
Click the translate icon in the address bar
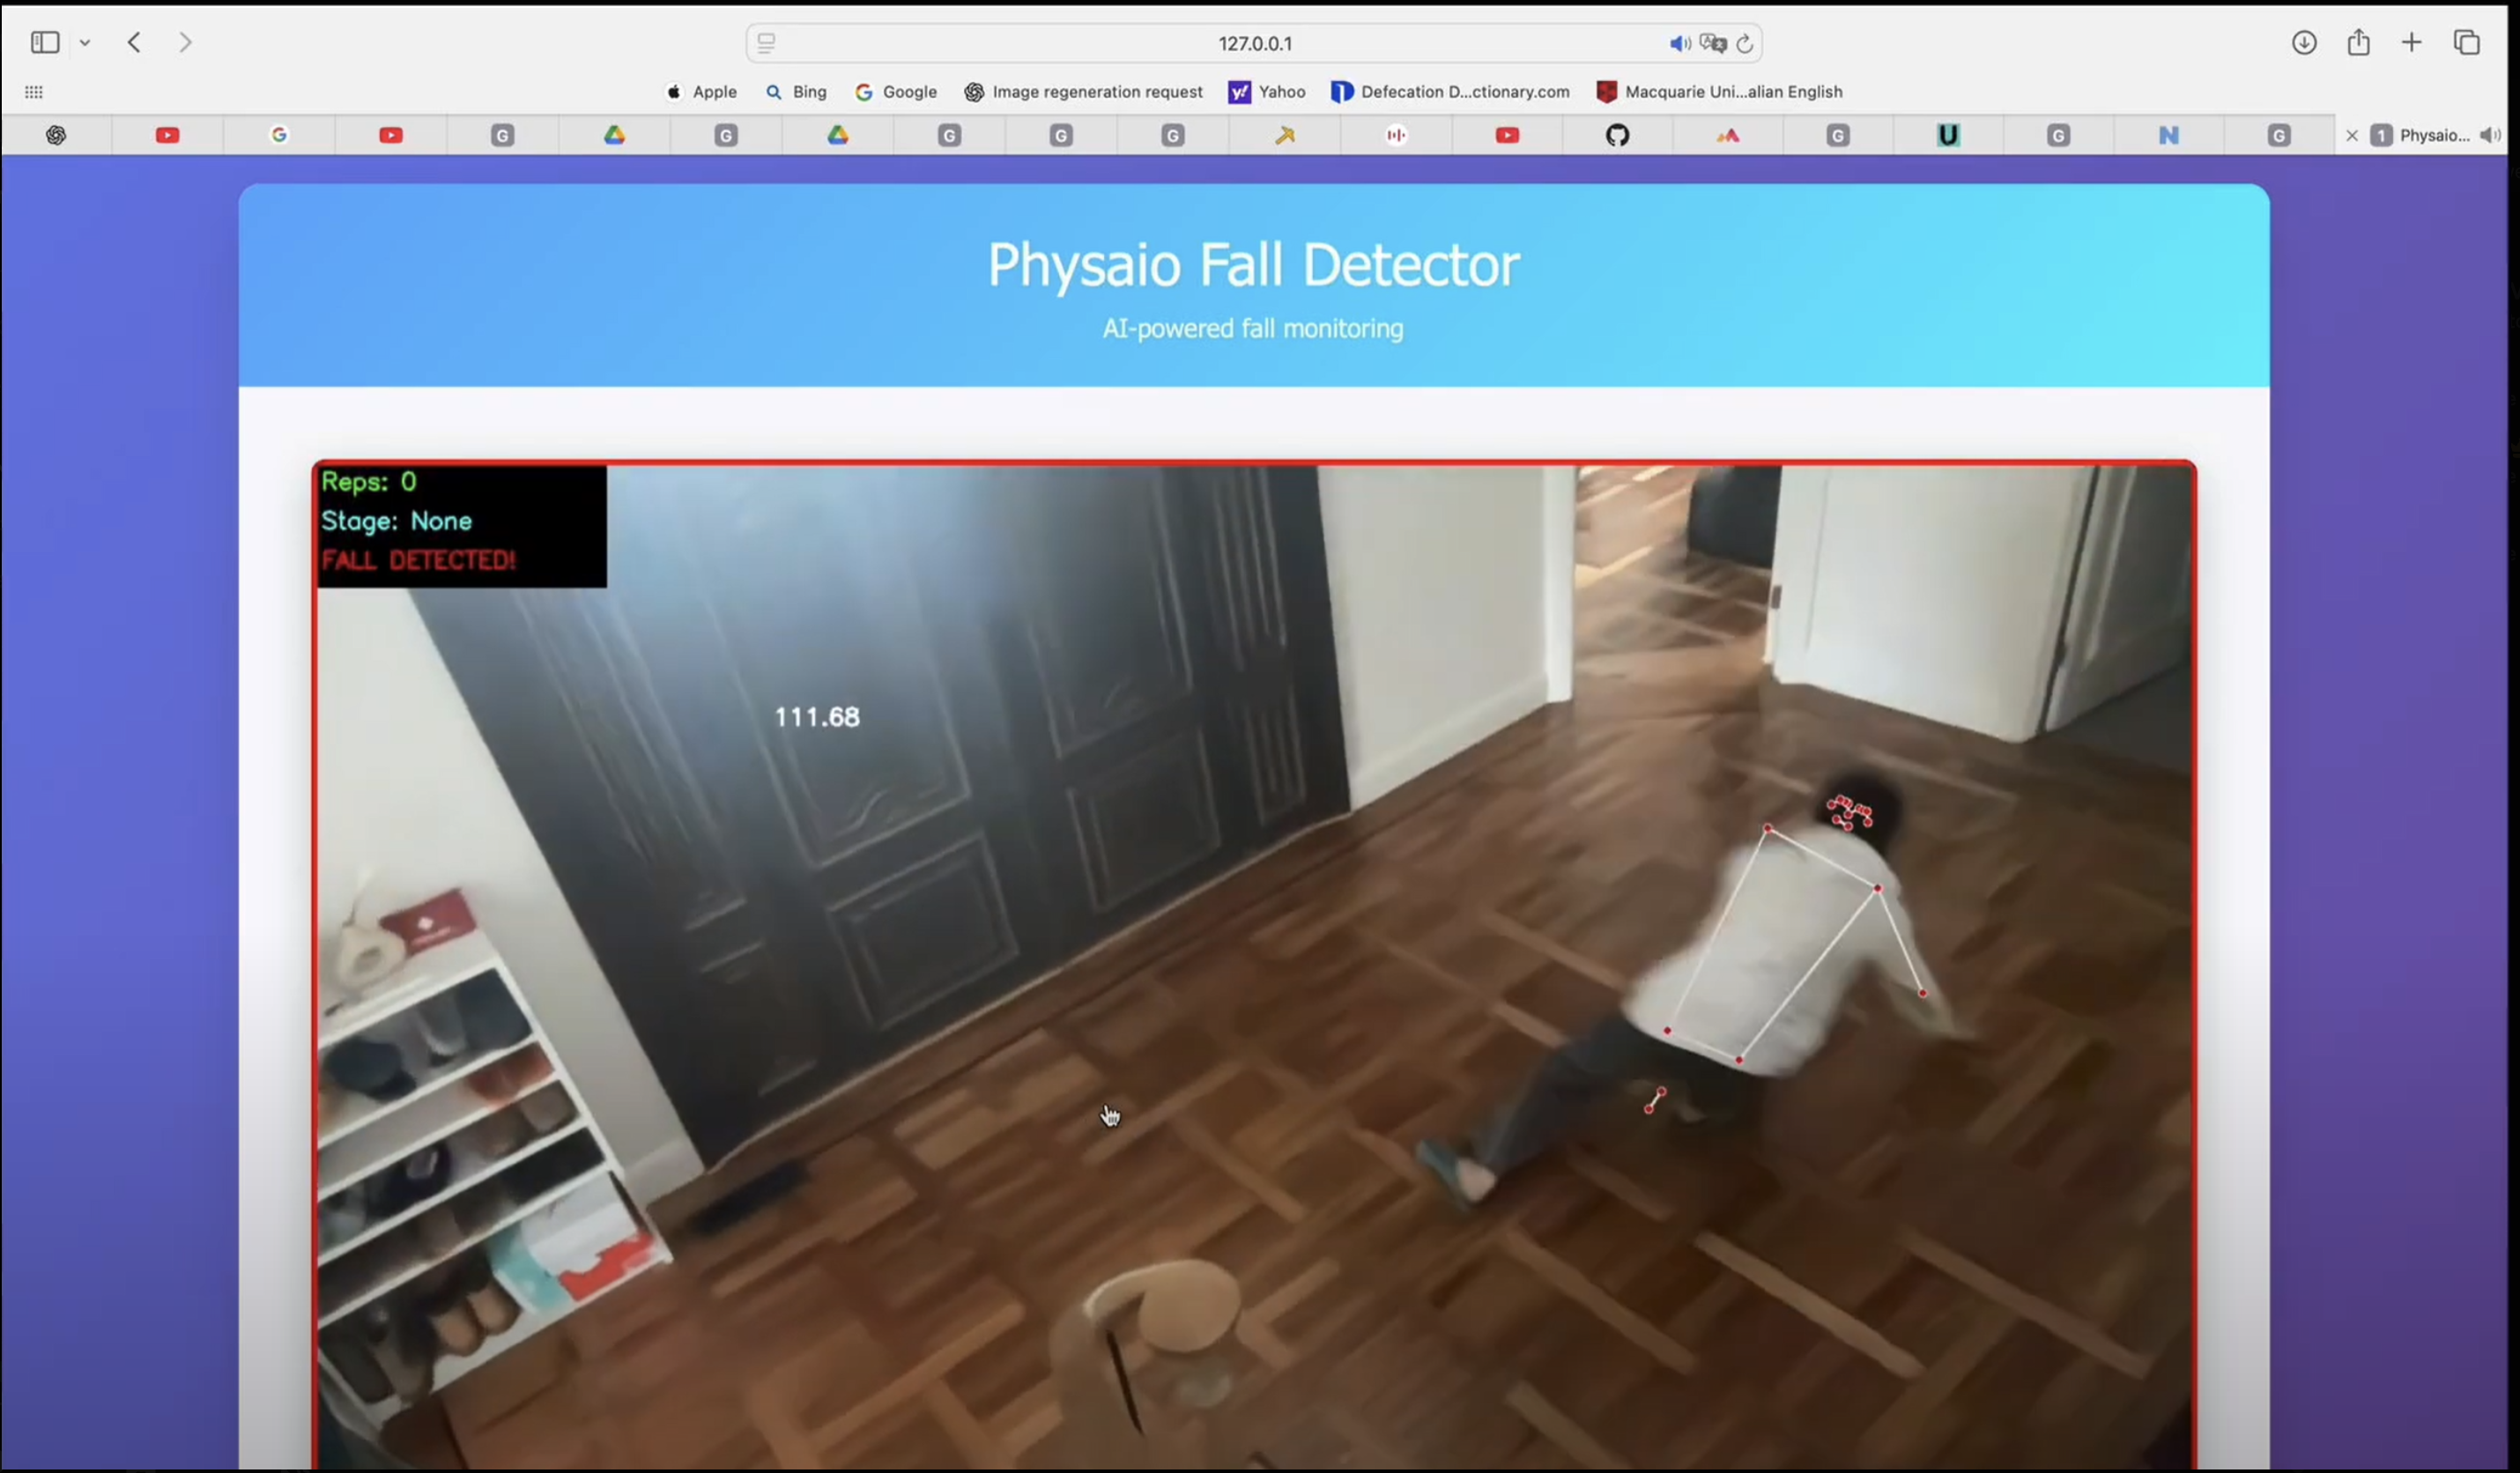(x=1713, y=44)
